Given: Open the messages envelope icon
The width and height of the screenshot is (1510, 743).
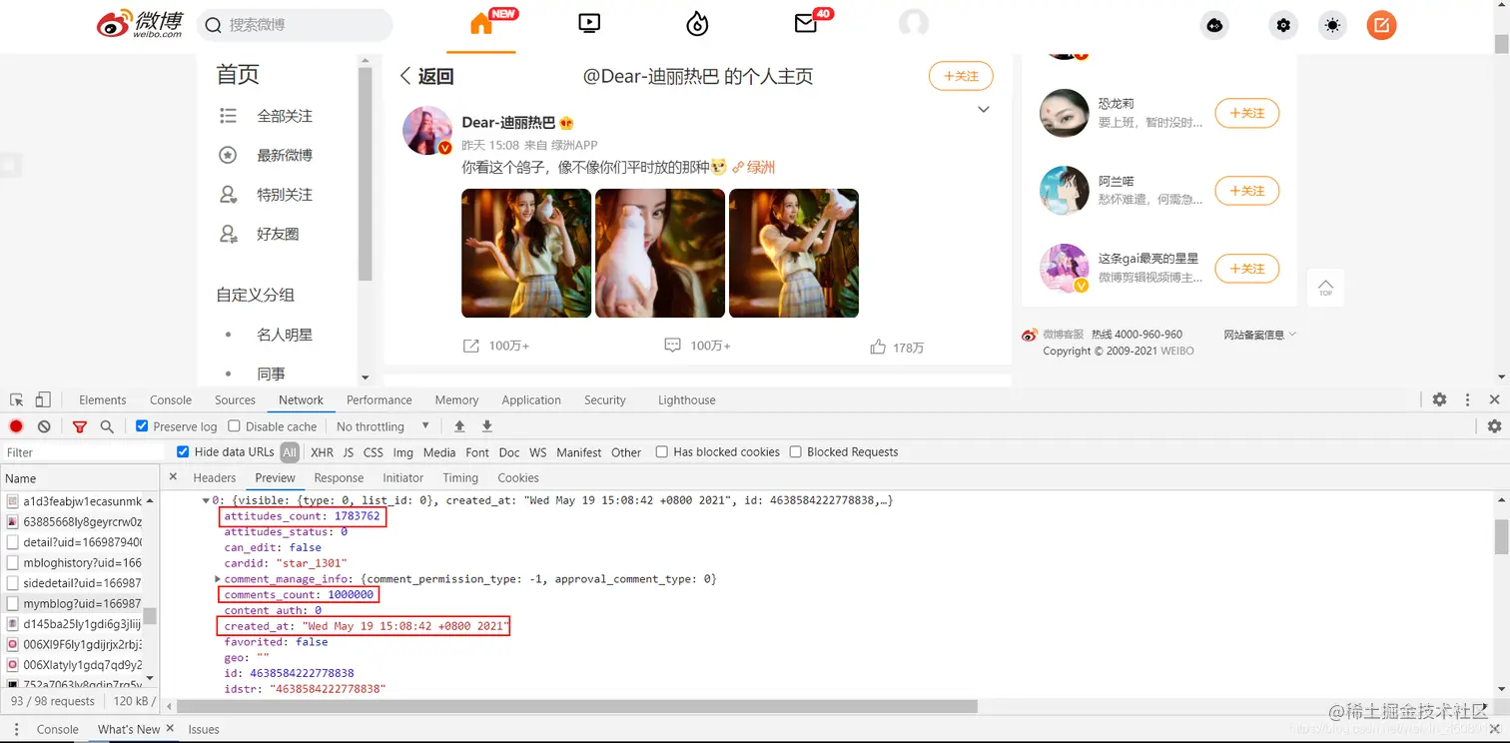Looking at the screenshot, I should pos(805,24).
